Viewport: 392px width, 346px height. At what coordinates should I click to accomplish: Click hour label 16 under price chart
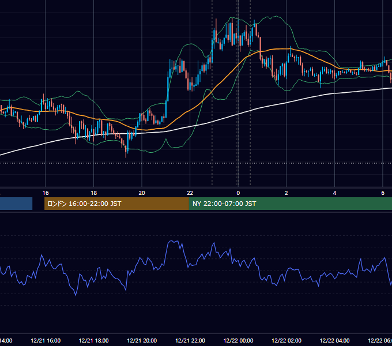(x=46, y=193)
